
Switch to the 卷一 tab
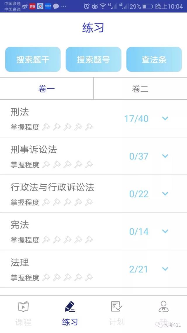tap(46, 89)
